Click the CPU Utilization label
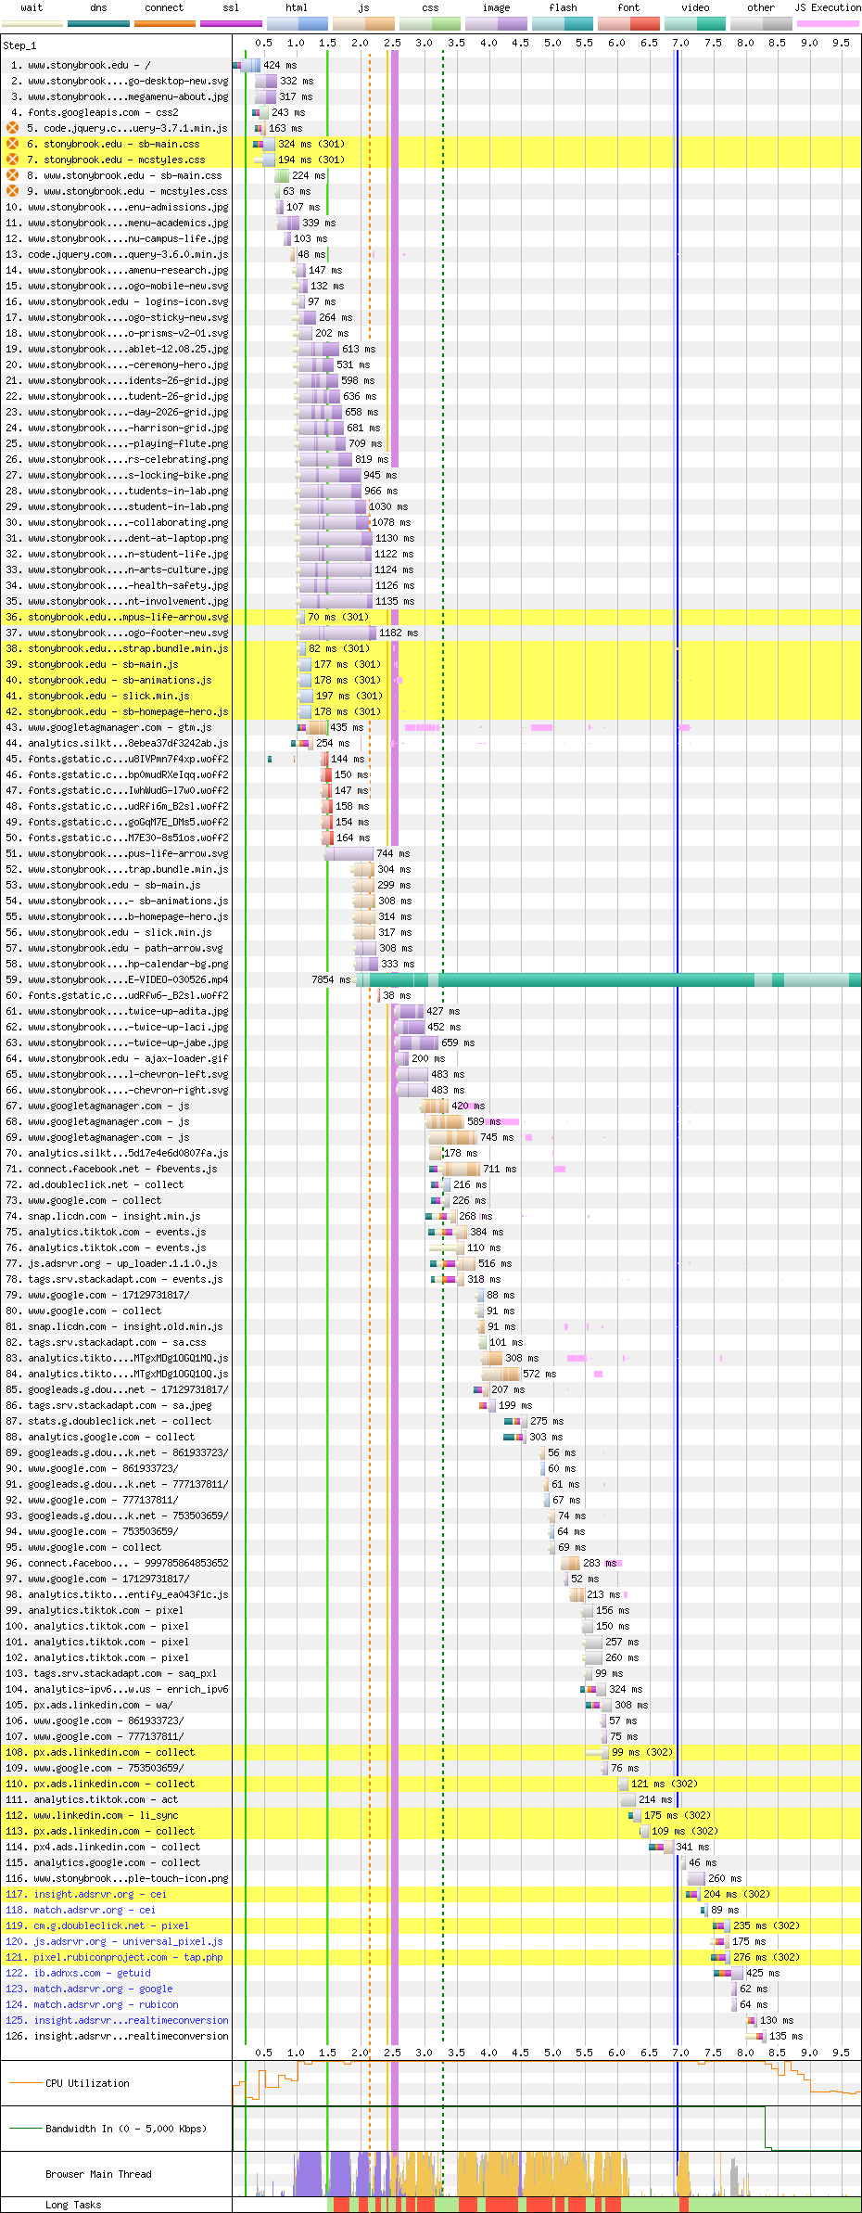Viewport: 862px width, 2213px height. point(87,2083)
